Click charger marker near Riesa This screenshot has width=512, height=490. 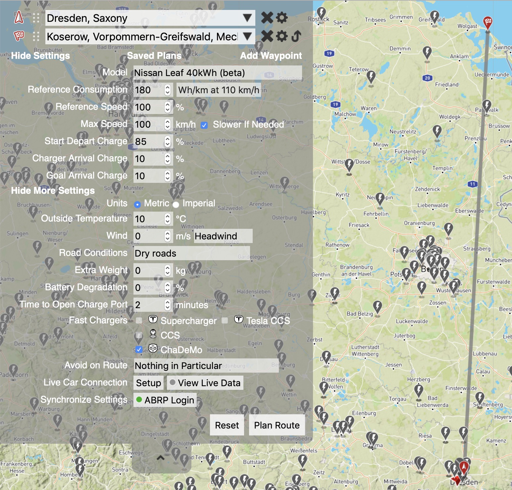coord(446,433)
